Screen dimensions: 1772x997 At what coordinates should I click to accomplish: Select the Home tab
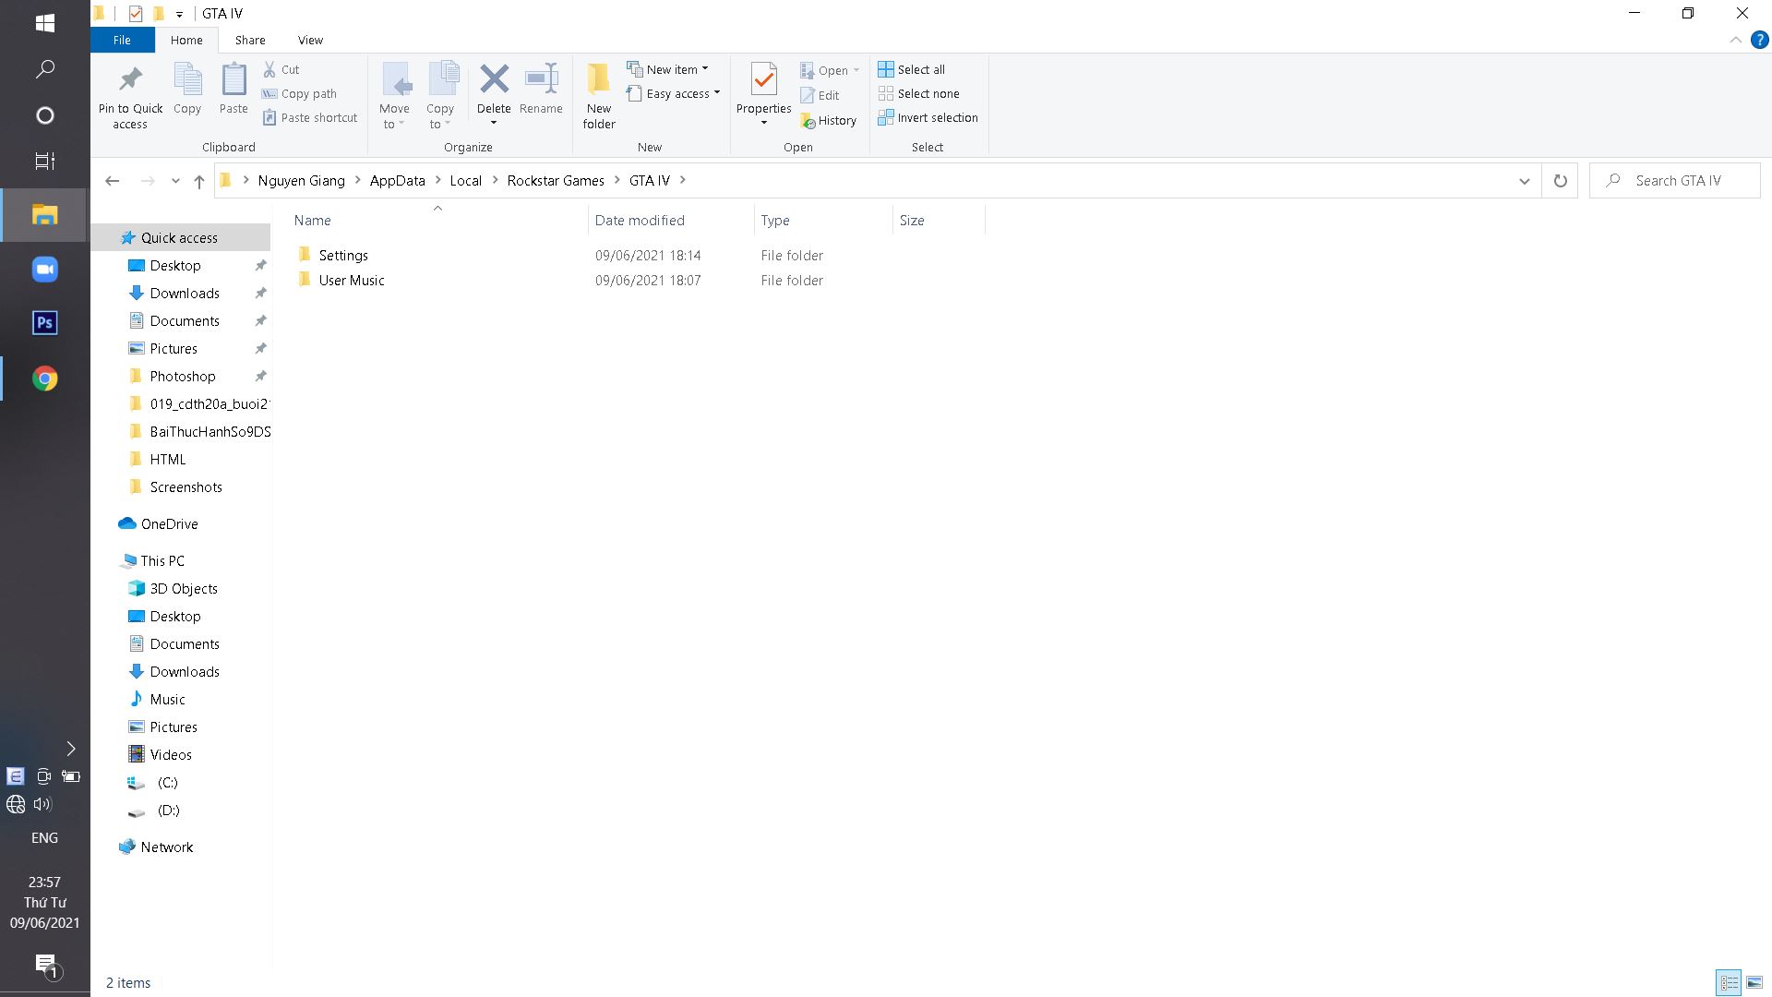coord(186,40)
